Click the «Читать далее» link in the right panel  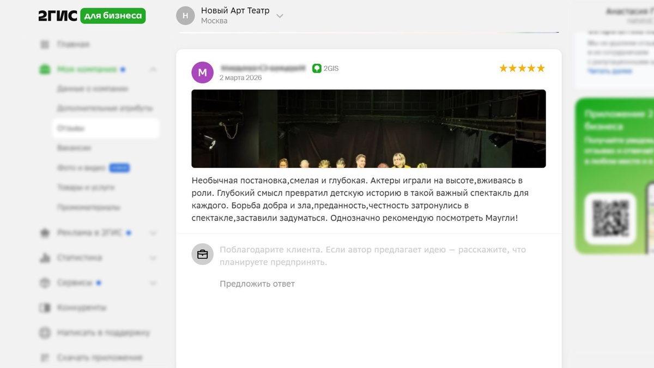pyautogui.click(x=610, y=71)
